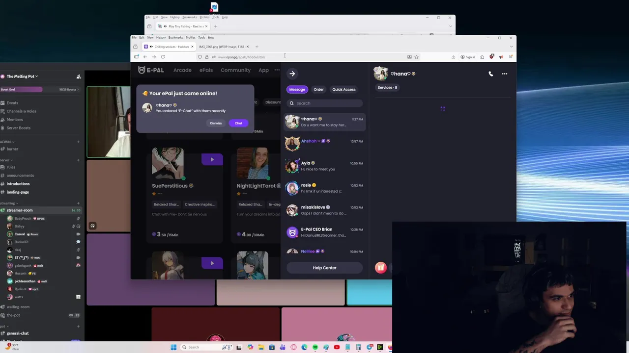629x353 pixels.
Task: Open hana's conversation in the chat list
Action: tap(325, 122)
